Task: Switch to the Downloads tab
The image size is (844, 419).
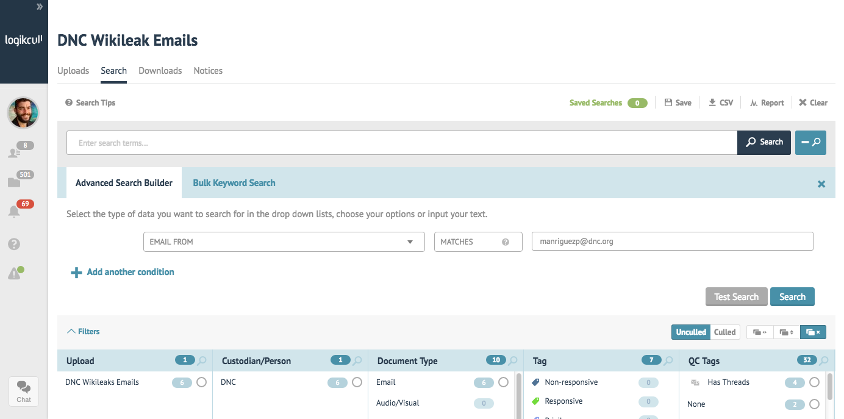Action: 160,71
